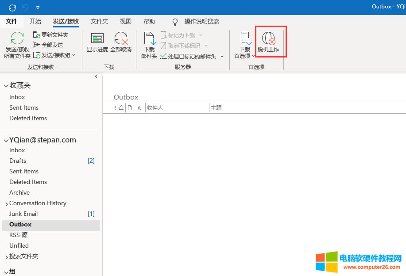Enable Work Offline mode

[x=268, y=42]
